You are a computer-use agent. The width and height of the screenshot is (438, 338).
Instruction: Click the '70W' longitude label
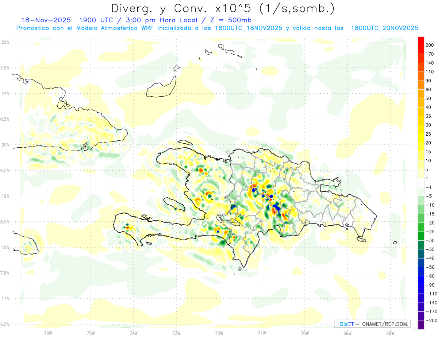coord(305,333)
